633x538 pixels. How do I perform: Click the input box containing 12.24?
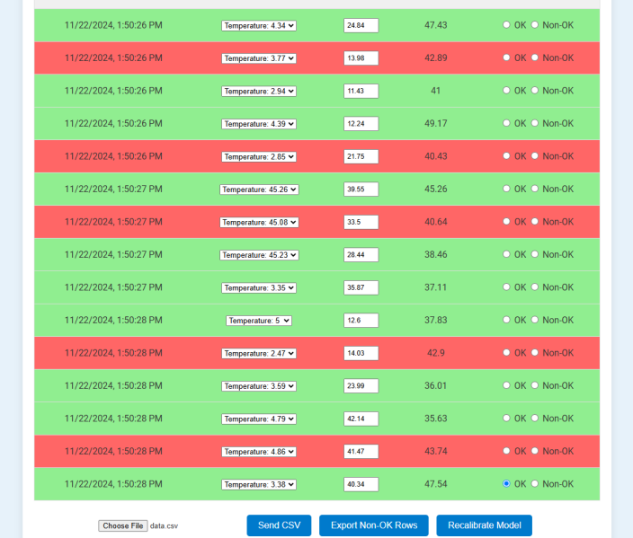(361, 124)
